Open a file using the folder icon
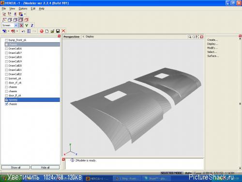 click(52, 31)
